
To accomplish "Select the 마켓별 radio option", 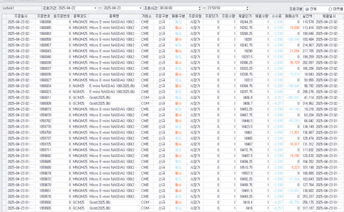I will [x=330, y=9].
